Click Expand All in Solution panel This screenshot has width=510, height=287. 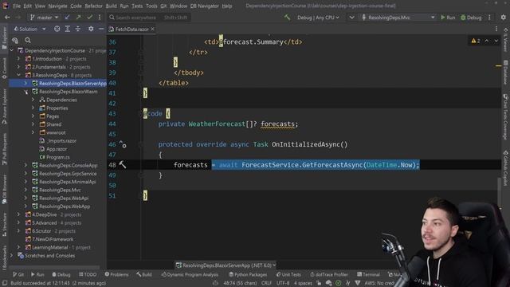point(67,29)
